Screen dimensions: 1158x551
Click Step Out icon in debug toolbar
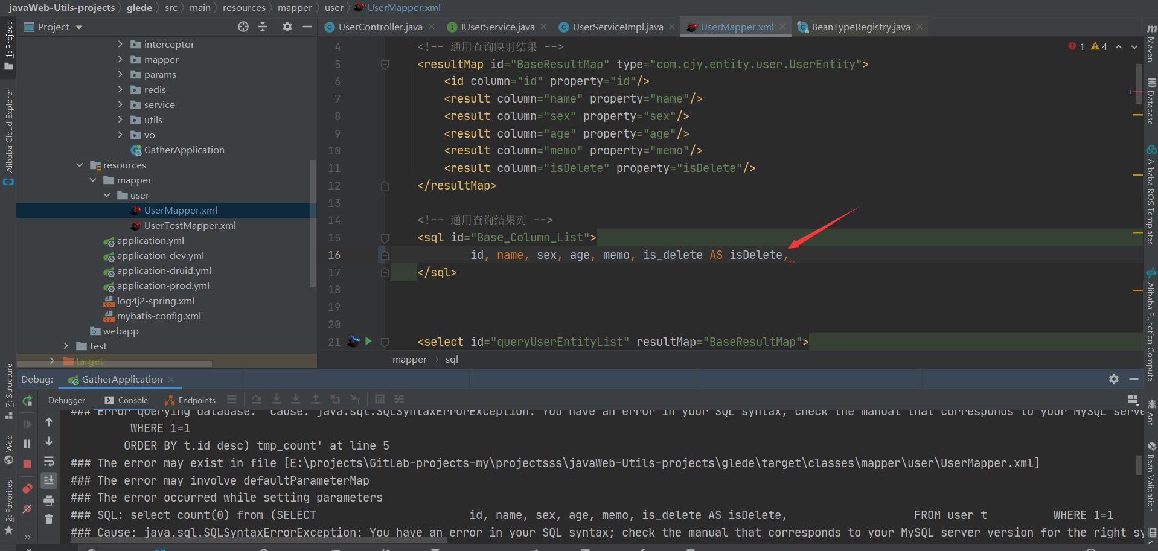[x=315, y=400]
